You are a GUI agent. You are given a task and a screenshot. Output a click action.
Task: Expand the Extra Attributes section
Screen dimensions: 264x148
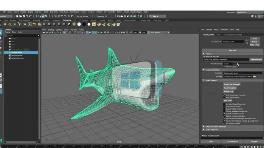[203, 130]
